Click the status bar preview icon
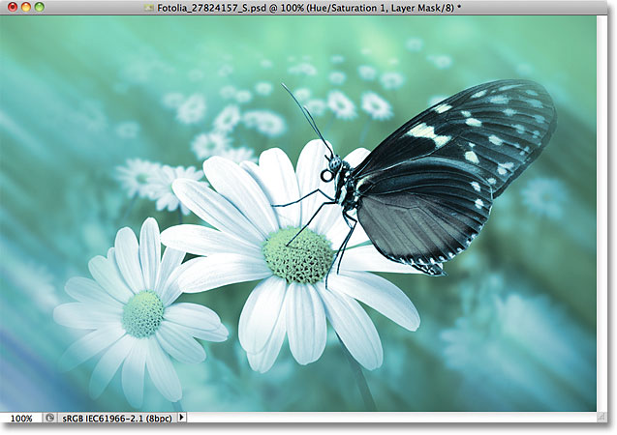The width and height of the screenshot is (617, 435). tap(49, 418)
